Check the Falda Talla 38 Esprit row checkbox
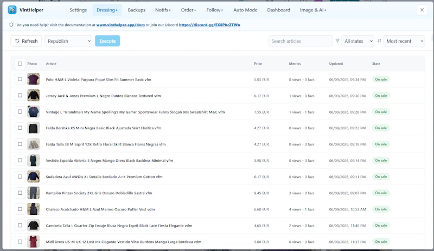 (x=20, y=144)
